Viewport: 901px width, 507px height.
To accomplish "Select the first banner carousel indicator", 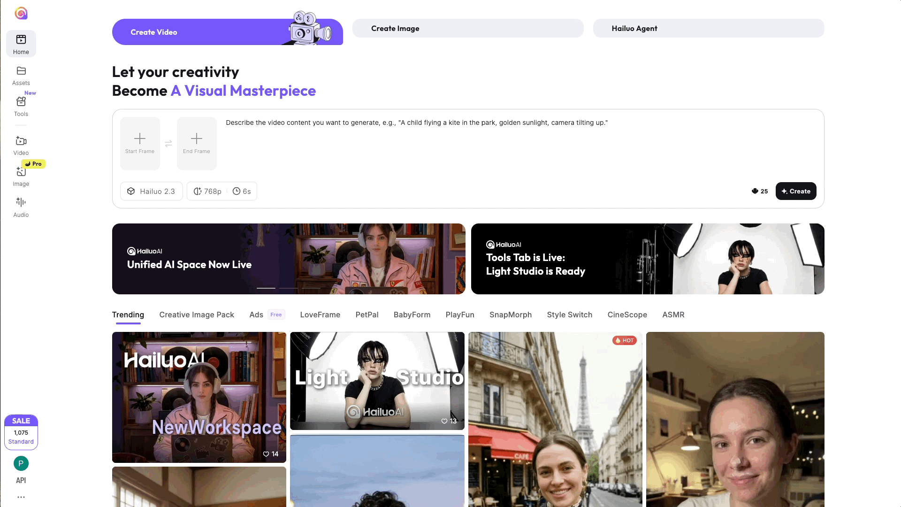I will coord(266,288).
